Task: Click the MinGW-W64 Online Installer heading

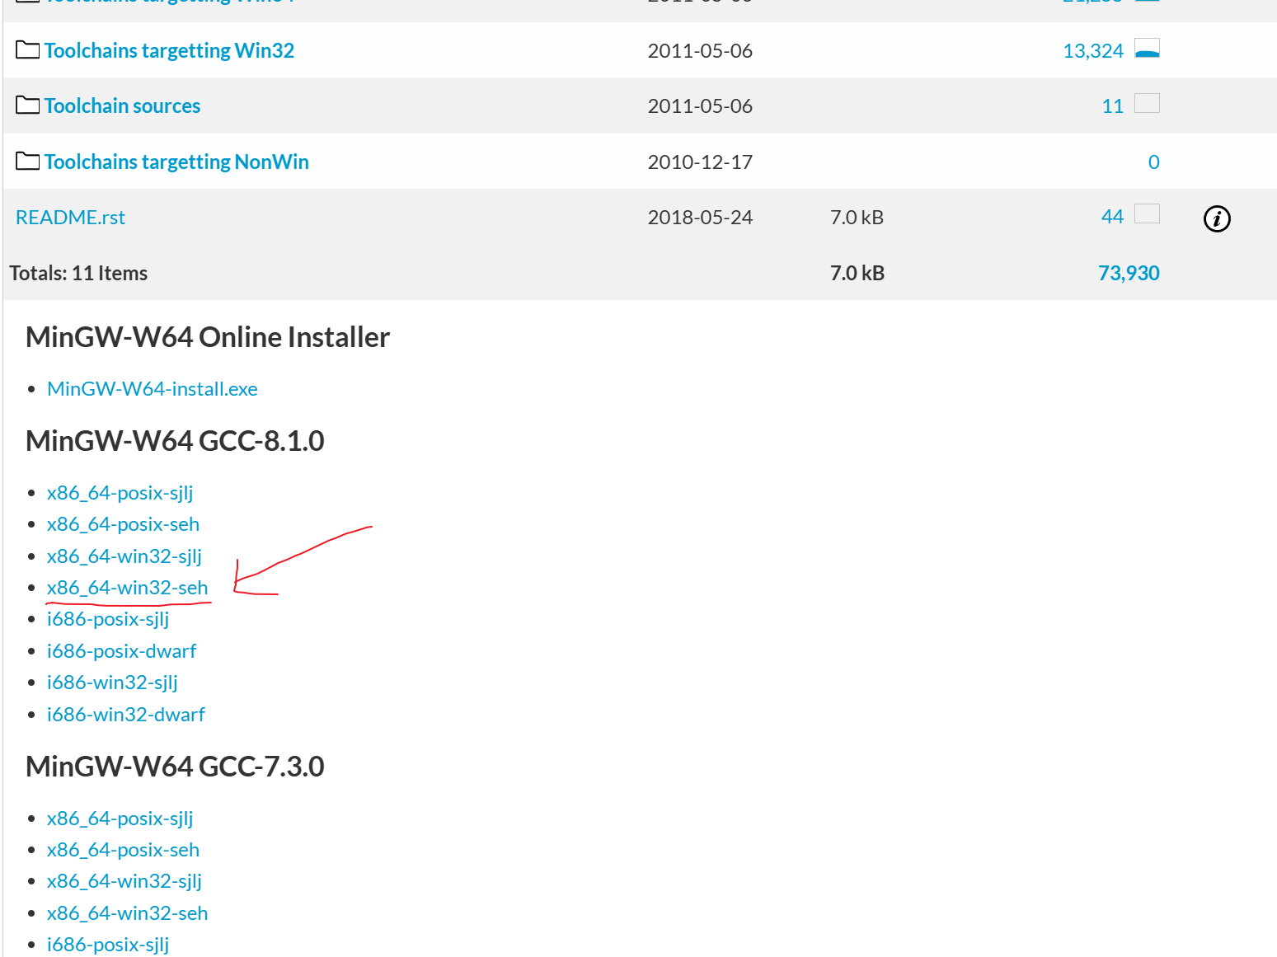Action: [x=208, y=337]
